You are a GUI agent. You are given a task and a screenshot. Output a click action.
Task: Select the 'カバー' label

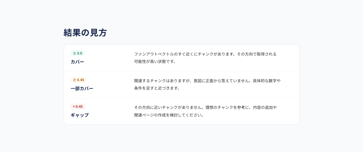(77, 62)
